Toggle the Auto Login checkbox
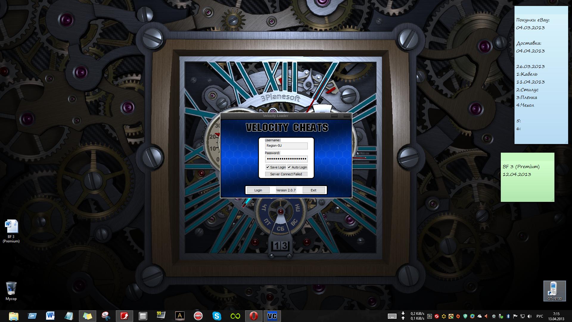The width and height of the screenshot is (572, 322). point(289,167)
